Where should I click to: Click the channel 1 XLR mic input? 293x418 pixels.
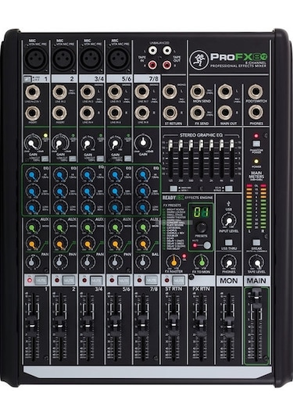click(36, 59)
